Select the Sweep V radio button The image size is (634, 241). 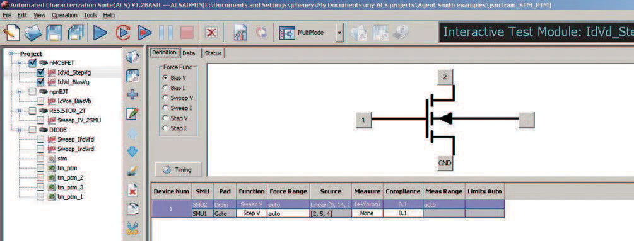[x=165, y=98]
